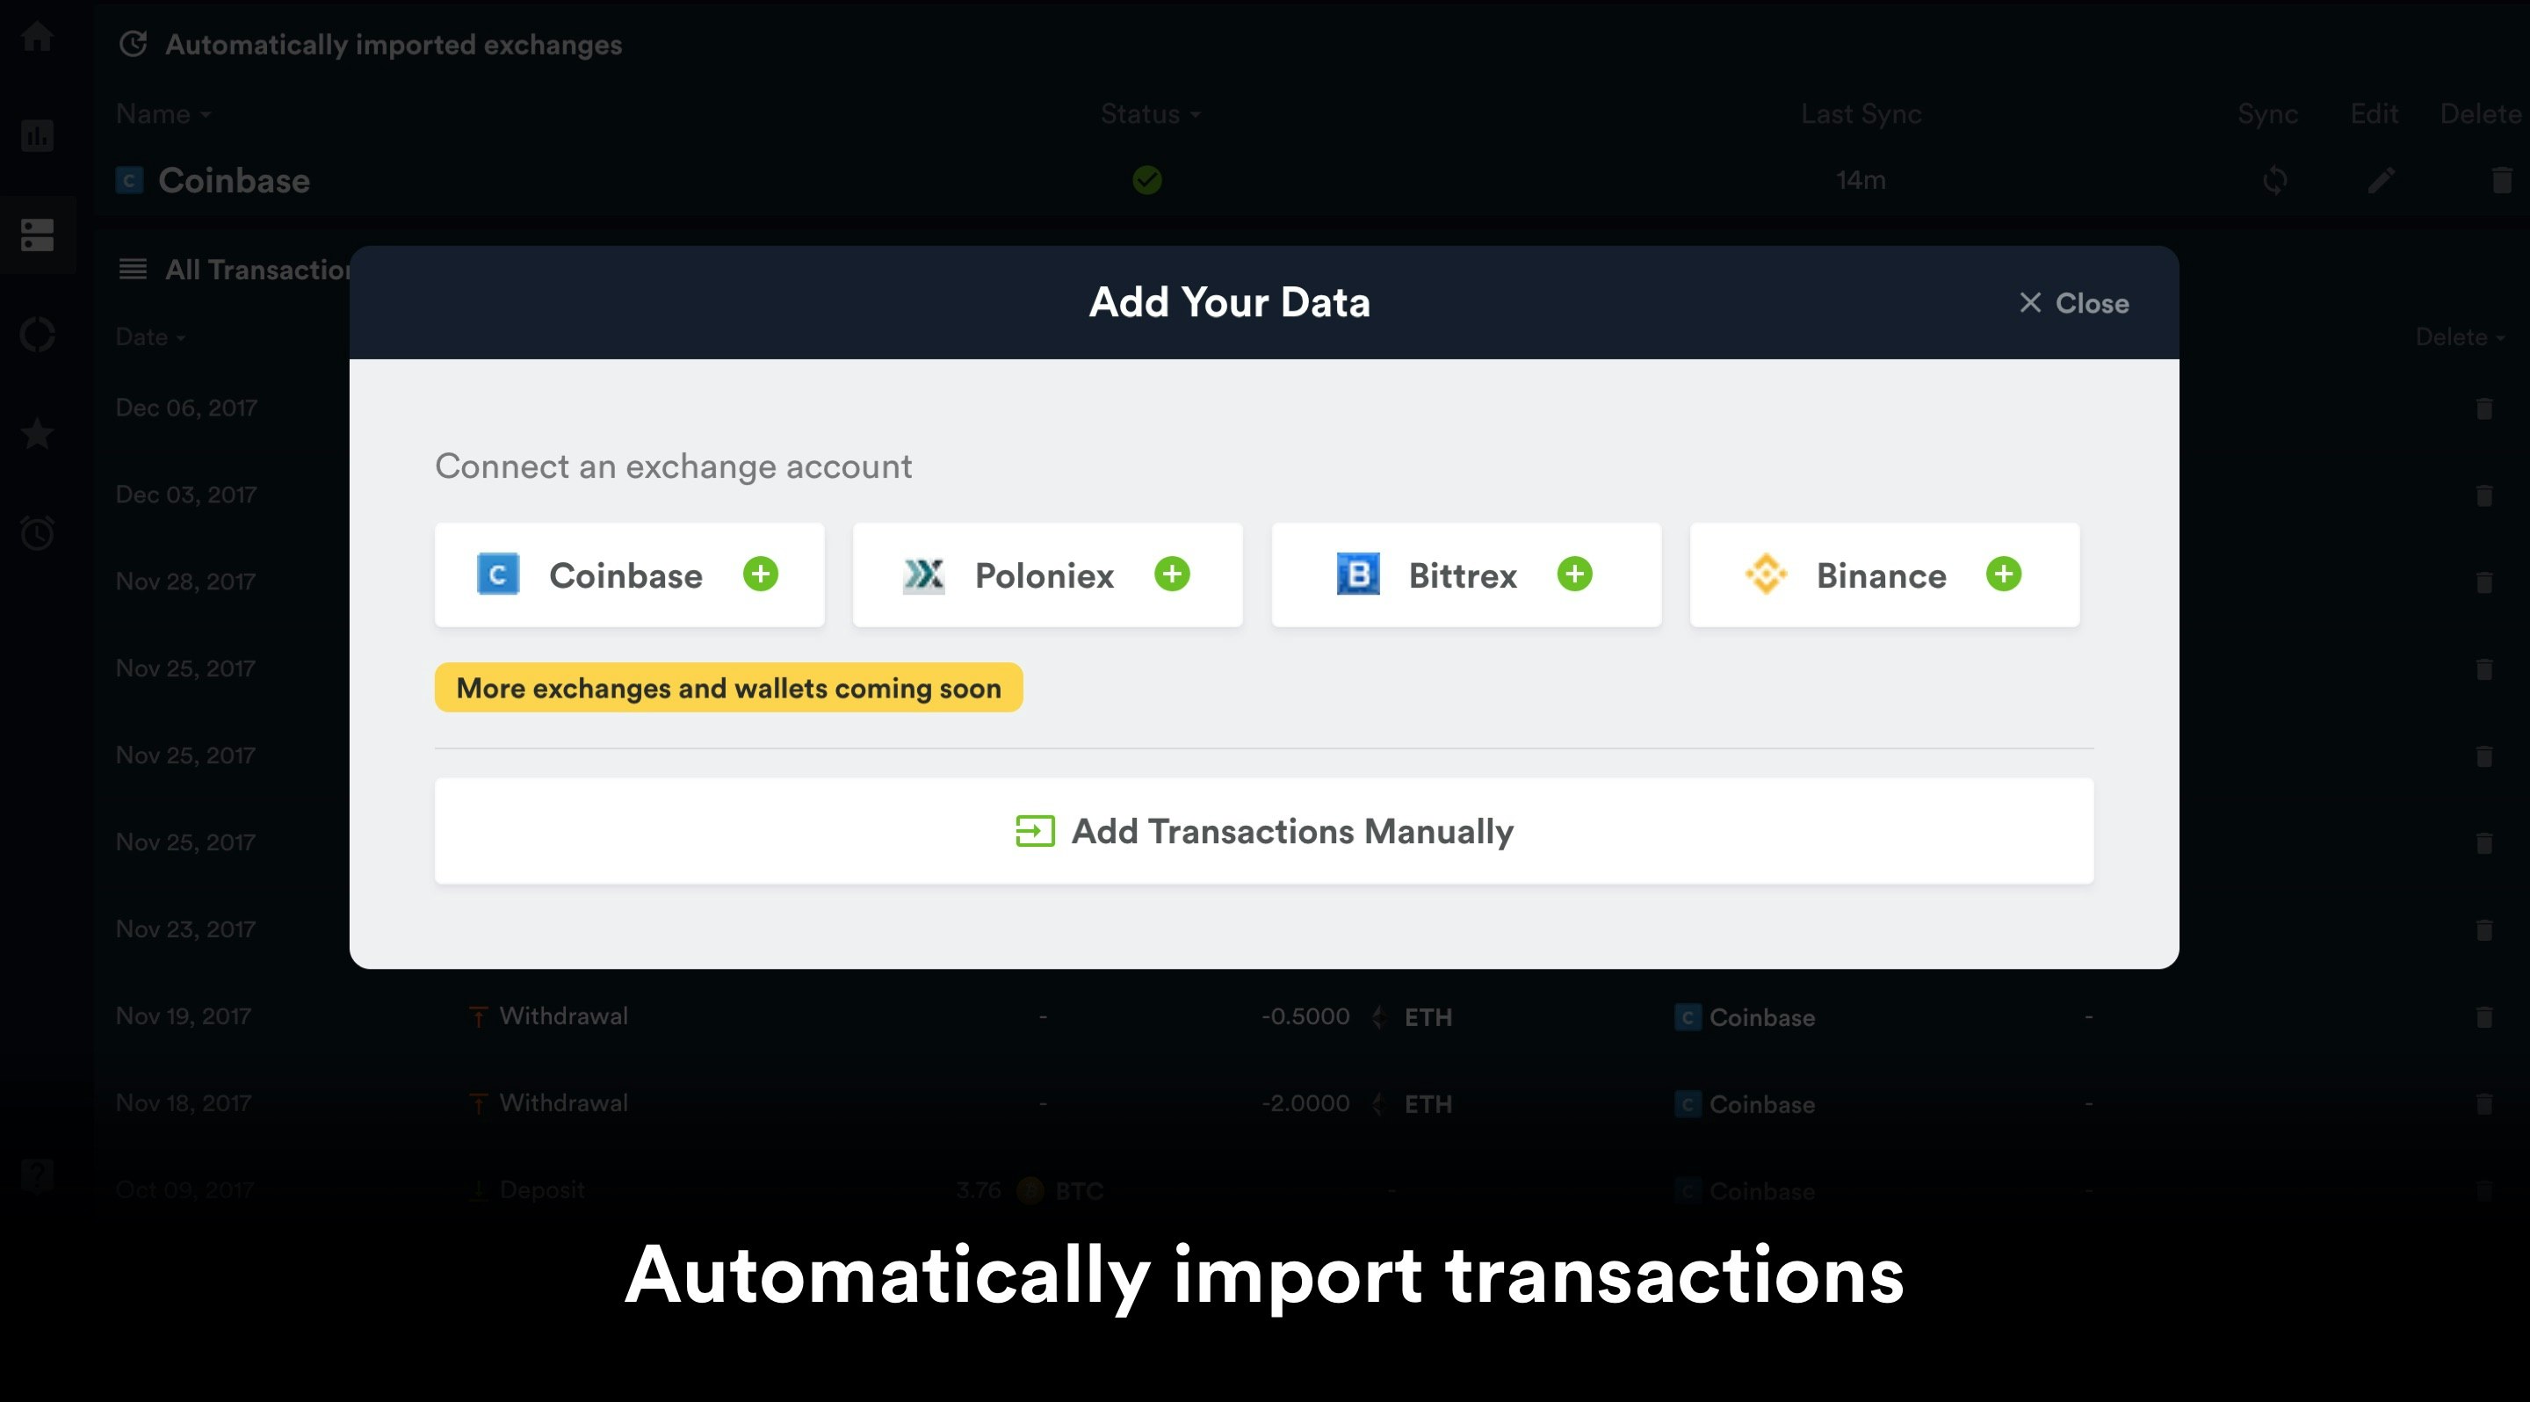The image size is (2530, 1402).
Task: Open the alarm clock sidebar icon
Action: tap(37, 533)
